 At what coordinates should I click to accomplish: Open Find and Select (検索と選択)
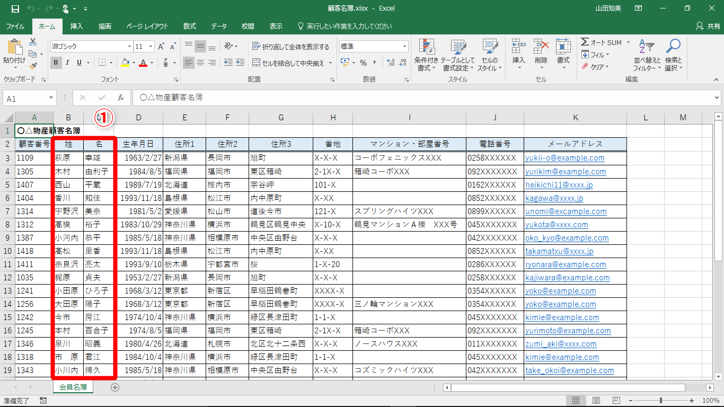[673, 55]
